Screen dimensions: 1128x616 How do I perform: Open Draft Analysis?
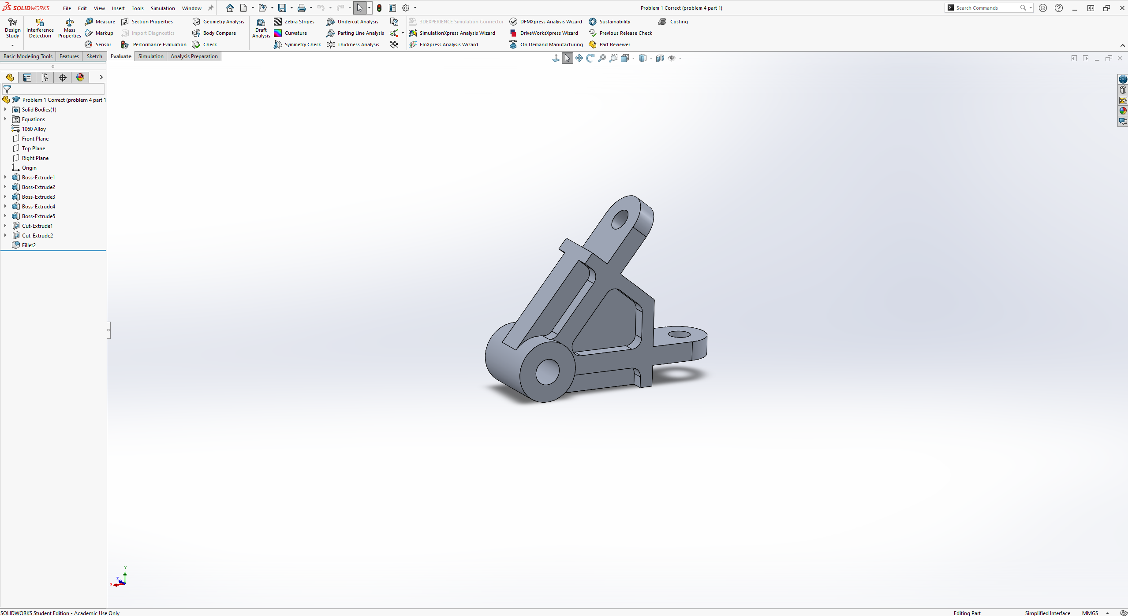coord(261,28)
